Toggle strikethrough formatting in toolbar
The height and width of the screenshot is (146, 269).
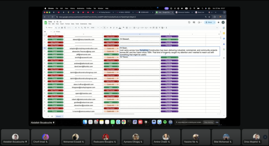(117, 28)
